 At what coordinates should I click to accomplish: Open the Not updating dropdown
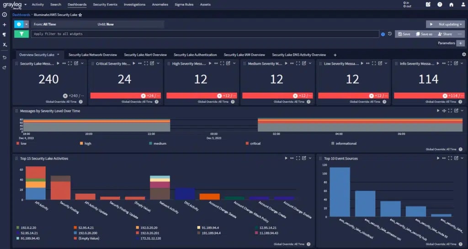tap(450, 24)
